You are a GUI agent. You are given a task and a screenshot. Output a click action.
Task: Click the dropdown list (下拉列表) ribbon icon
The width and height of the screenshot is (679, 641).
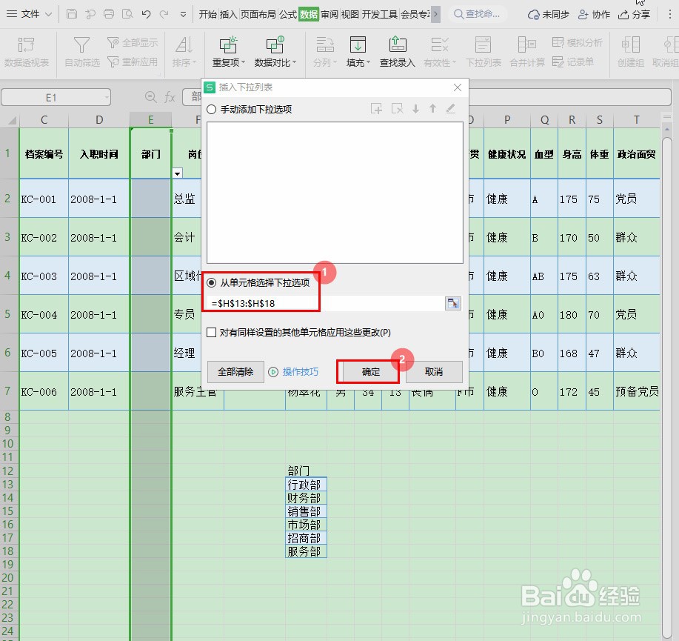pos(484,52)
